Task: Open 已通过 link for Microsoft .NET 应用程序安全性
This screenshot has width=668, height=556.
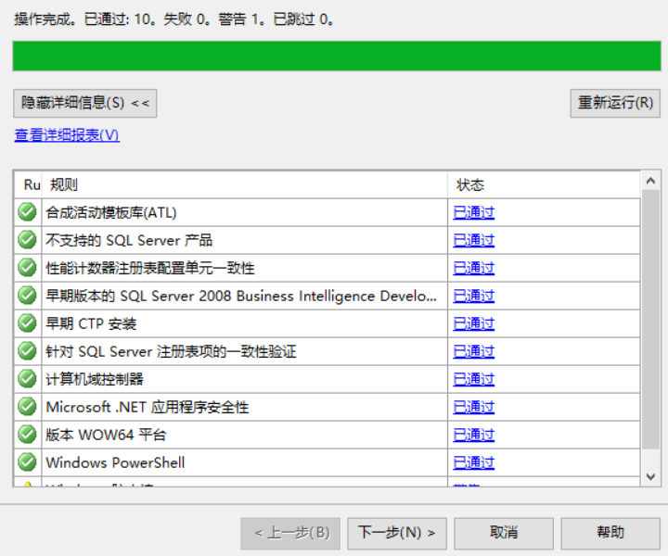Action: pos(474,407)
